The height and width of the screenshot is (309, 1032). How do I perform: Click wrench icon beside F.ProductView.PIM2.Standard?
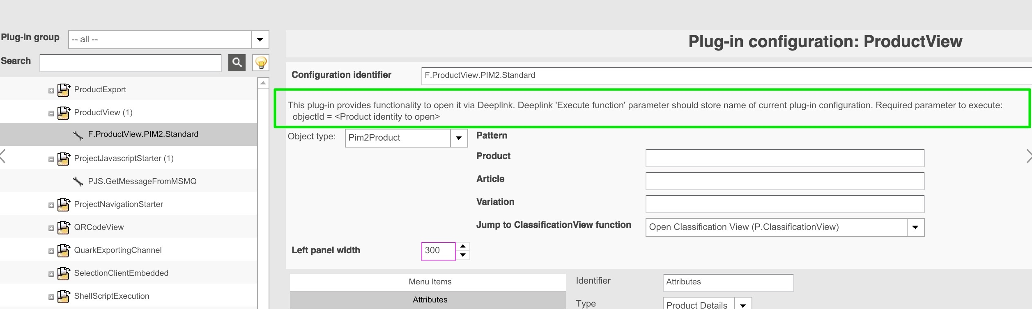pyautogui.click(x=78, y=135)
